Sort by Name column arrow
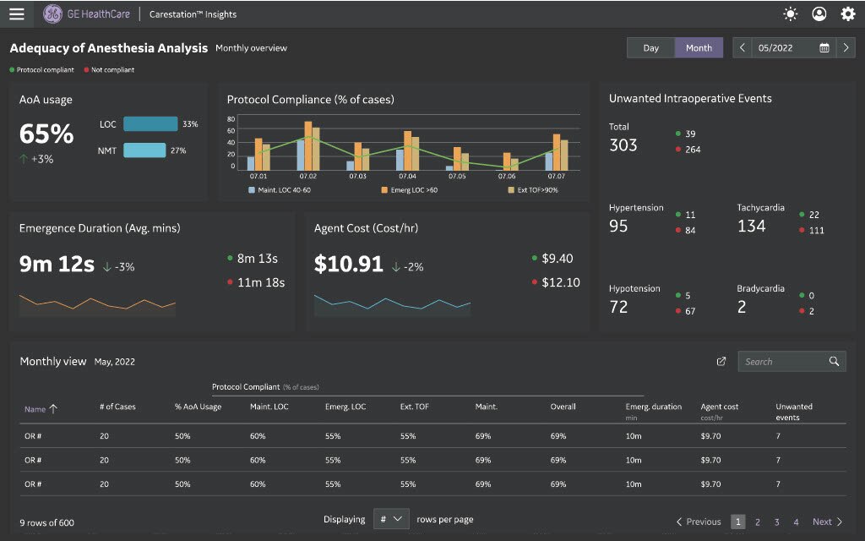Viewport: 865px width, 541px height. click(53, 409)
